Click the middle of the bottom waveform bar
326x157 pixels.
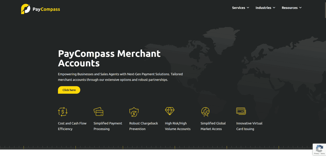point(163,148)
